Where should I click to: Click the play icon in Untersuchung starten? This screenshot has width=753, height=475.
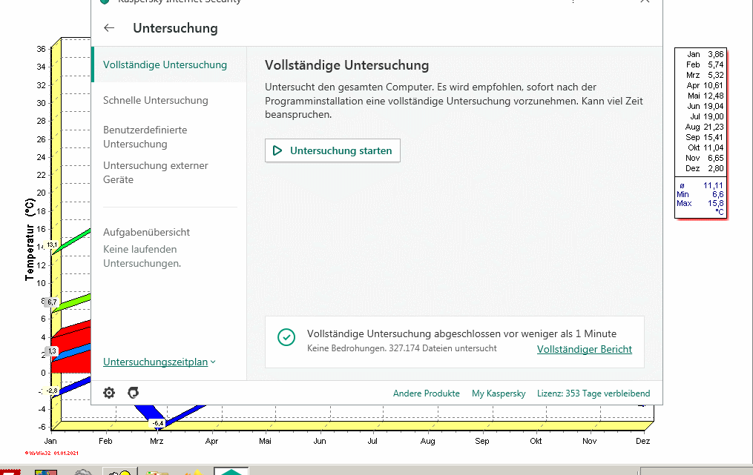coord(277,150)
